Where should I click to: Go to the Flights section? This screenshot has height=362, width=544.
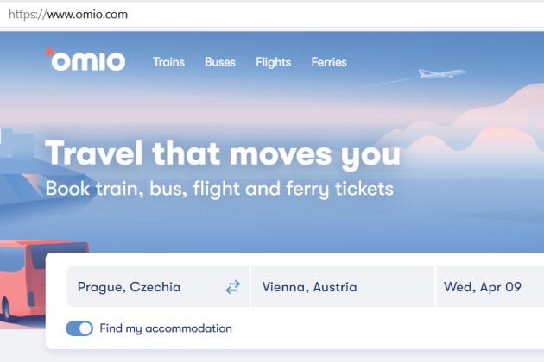273,62
